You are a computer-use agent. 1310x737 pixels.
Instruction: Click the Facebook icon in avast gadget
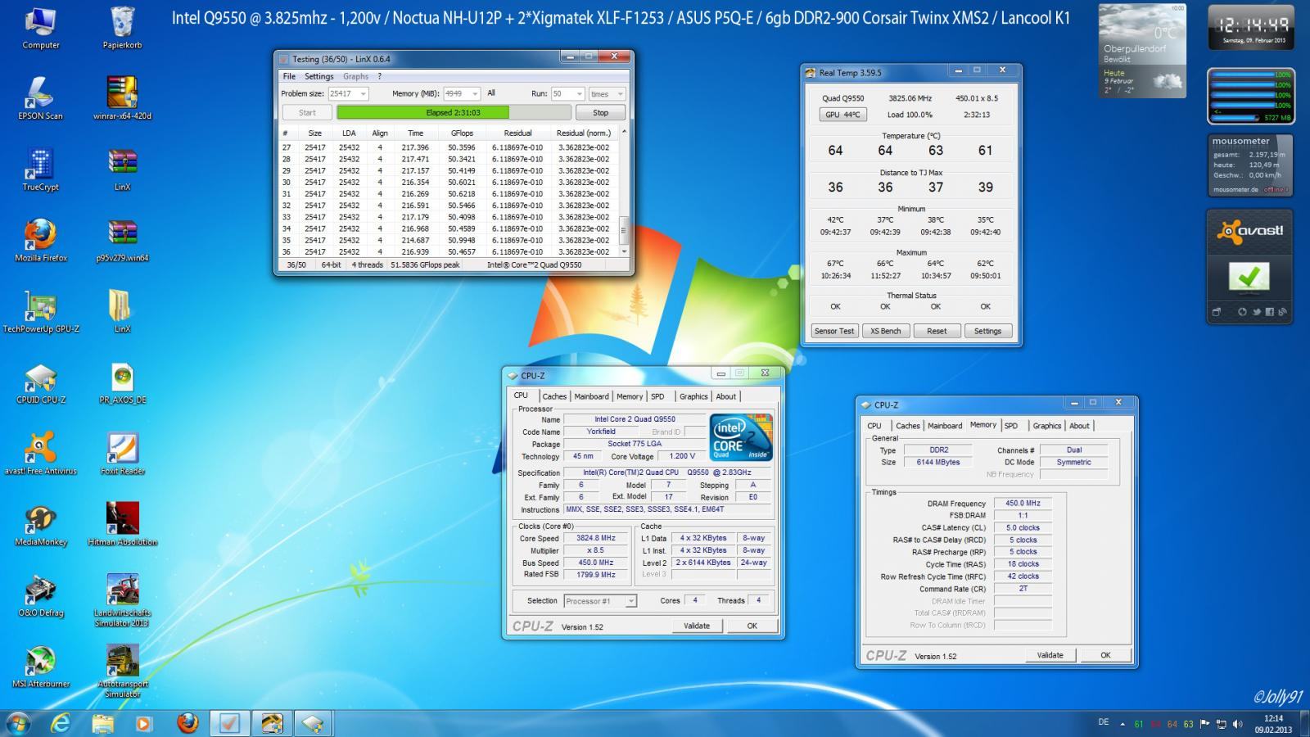(1269, 312)
